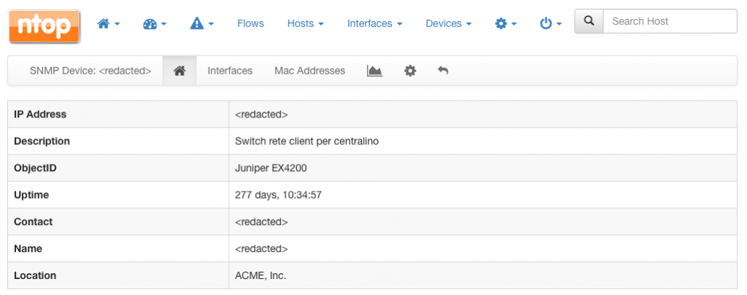The height and width of the screenshot is (295, 747).
Task: Select the Description value 'Switch rete client per centralino'
Action: [307, 141]
